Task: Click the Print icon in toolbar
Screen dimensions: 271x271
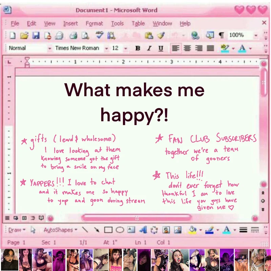Action: [x=73, y=35]
